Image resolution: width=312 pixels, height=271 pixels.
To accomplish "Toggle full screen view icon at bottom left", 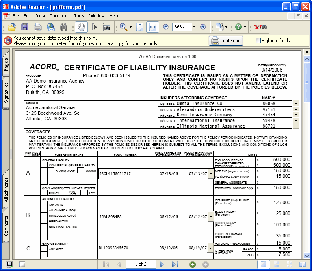I will point(9,264).
